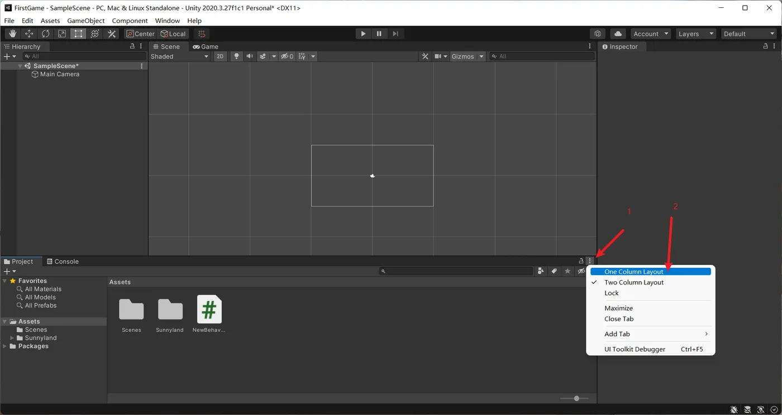782x415 pixels.
Task: Open Scene view three-dot options
Action: pyautogui.click(x=589, y=46)
